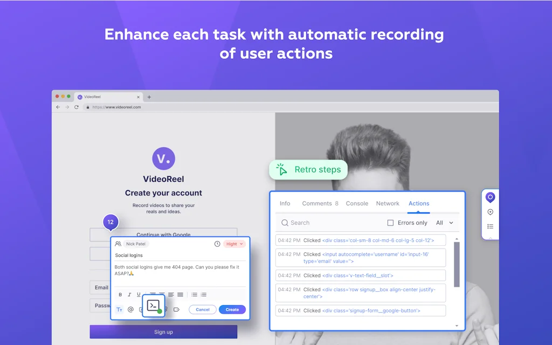Click the Create button
The height and width of the screenshot is (345, 552).
tap(232, 309)
